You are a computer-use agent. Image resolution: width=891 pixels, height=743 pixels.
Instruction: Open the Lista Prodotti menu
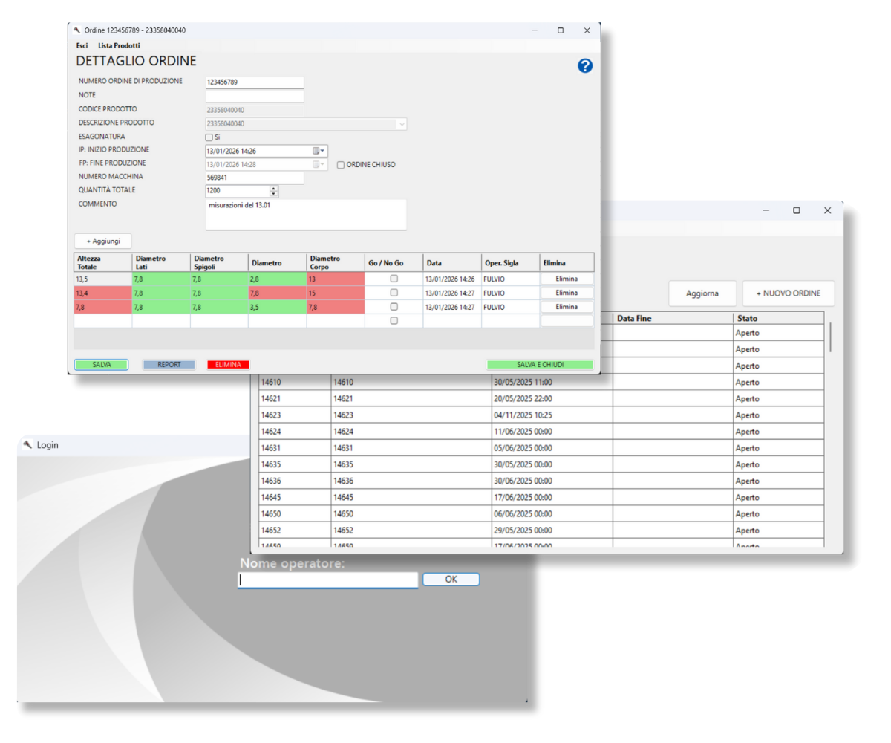pyautogui.click(x=119, y=45)
